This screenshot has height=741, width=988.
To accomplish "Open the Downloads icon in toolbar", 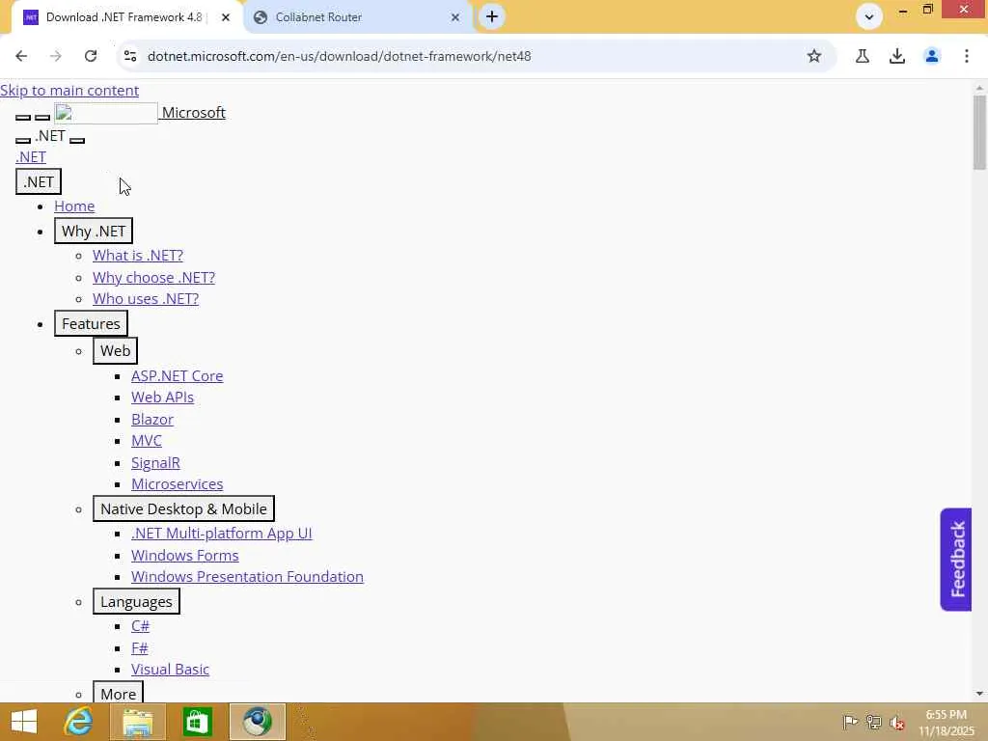I will pyautogui.click(x=897, y=56).
